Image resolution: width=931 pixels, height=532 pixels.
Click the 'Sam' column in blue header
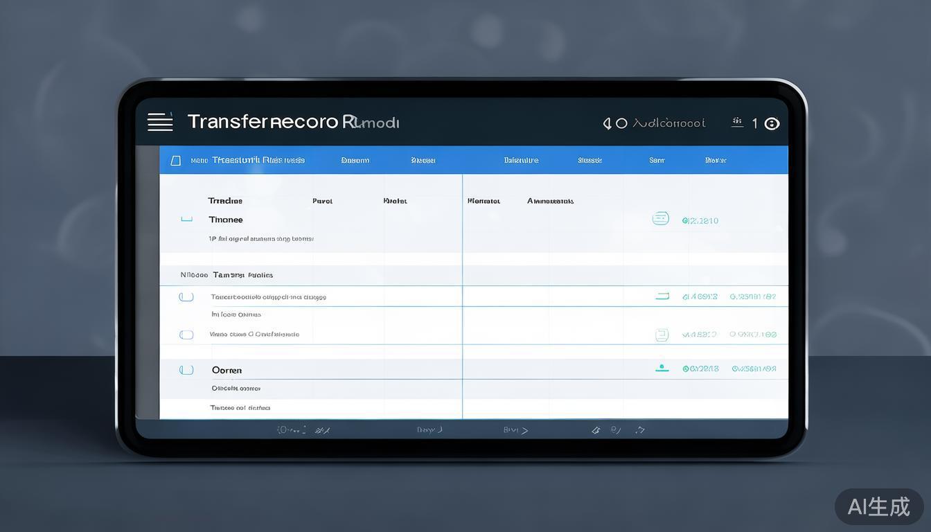[x=657, y=160]
